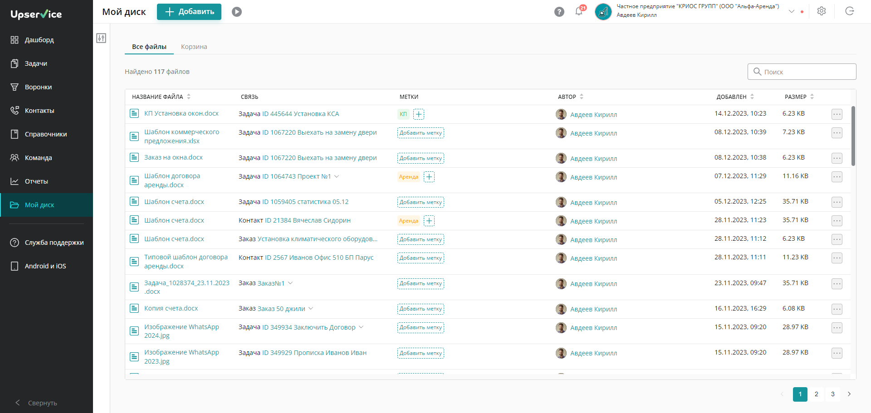Click the Служба поддержки question icon

tap(15, 243)
